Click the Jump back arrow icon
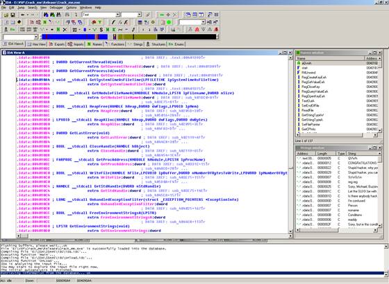 [22, 15]
